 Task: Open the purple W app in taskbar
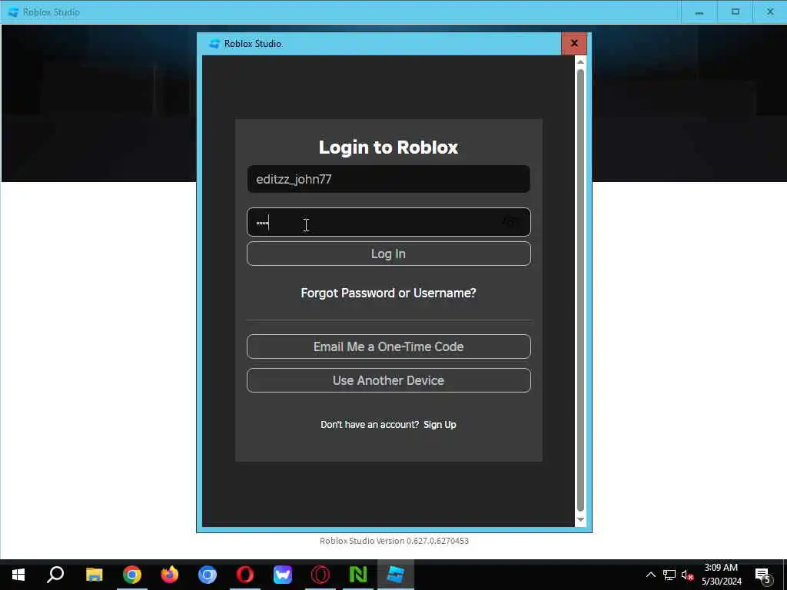point(283,575)
